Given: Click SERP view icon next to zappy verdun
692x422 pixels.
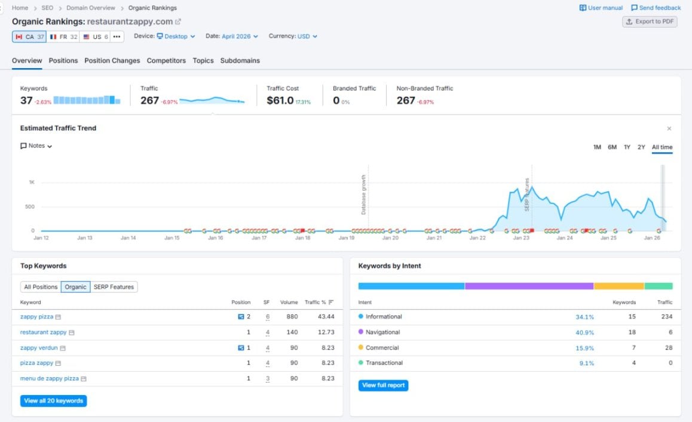Looking at the screenshot, I should click(x=63, y=348).
